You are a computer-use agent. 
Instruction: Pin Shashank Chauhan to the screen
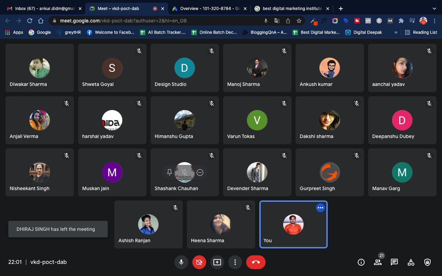pyautogui.click(x=169, y=172)
